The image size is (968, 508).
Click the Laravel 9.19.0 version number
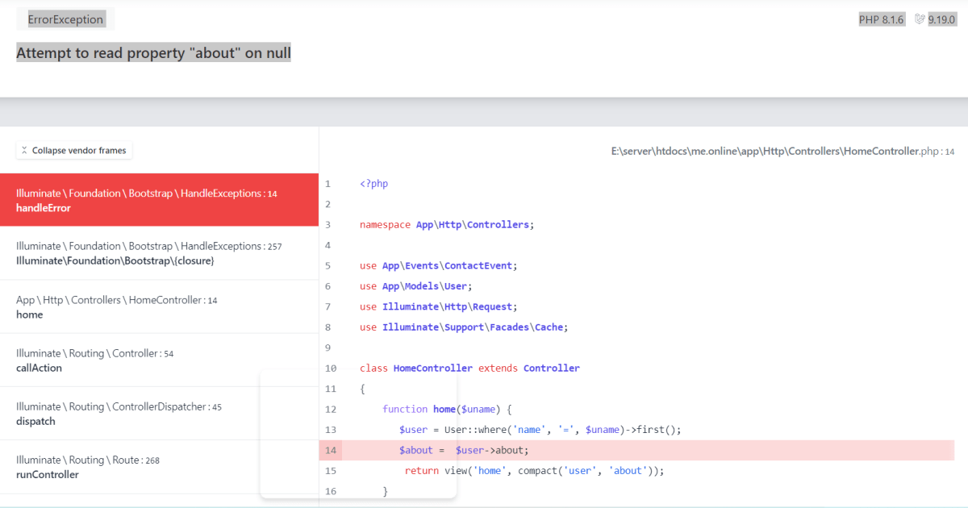941,19
